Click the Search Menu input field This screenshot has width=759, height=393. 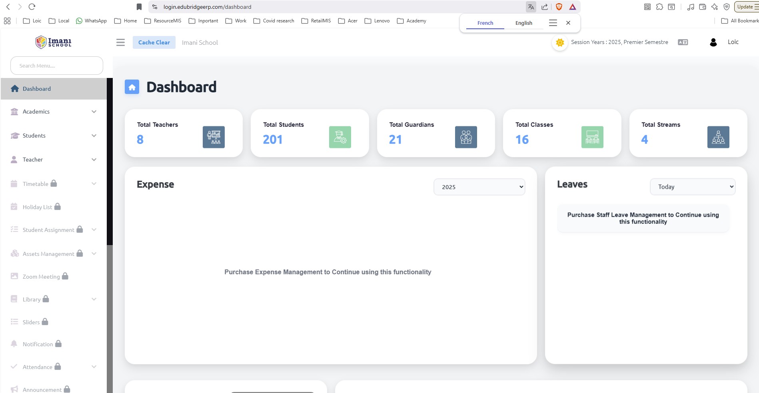(57, 66)
